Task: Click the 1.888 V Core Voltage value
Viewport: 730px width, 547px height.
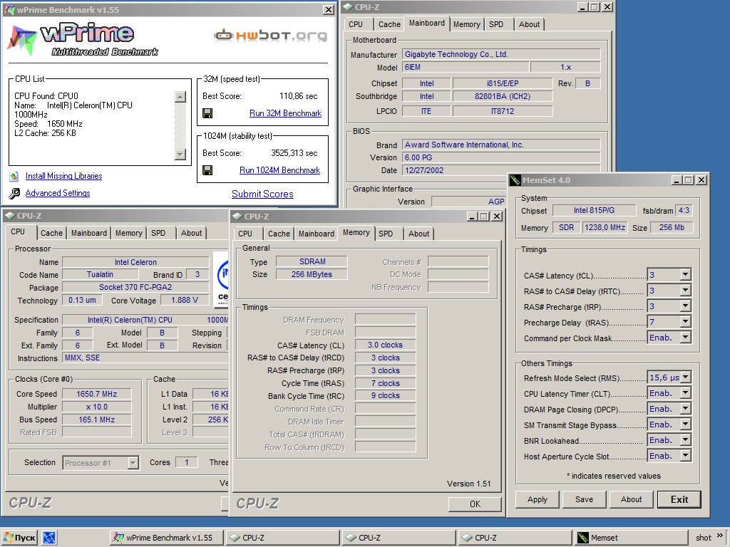Action: tap(185, 300)
